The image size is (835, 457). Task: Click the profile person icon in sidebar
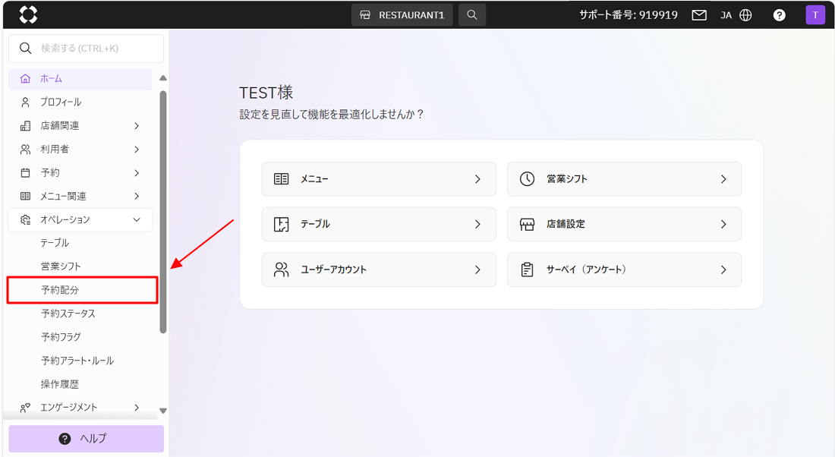point(25,102)
